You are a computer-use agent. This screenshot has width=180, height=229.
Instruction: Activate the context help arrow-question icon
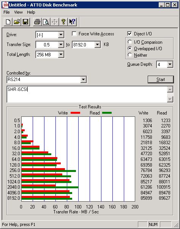72,22
